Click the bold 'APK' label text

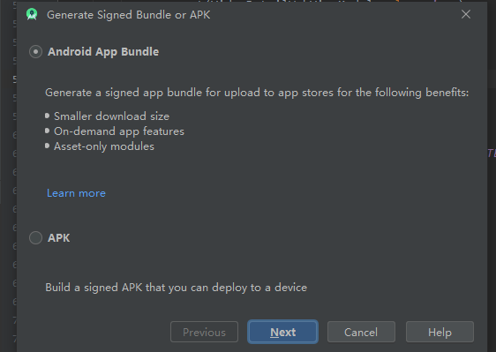click(x=59, y=238)
